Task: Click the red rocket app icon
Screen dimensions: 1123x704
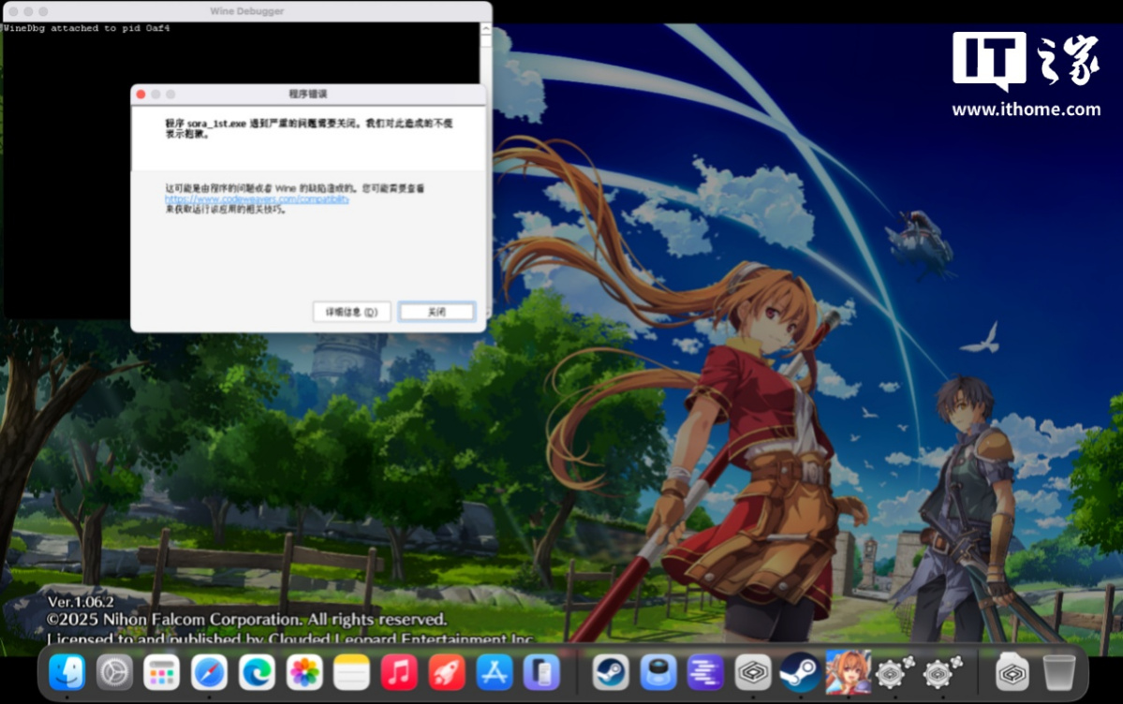Action: [447, 672]
